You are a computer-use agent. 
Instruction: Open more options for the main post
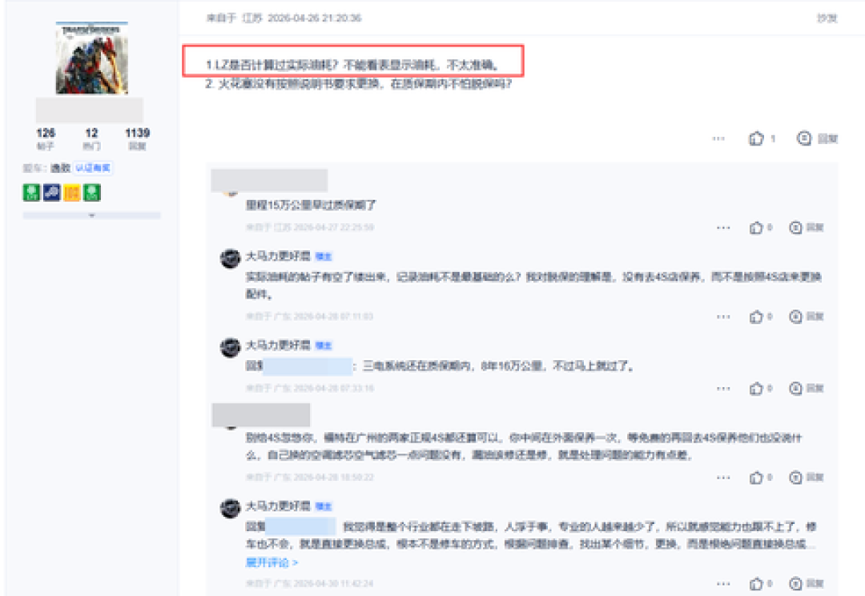(x=718, y=138)
